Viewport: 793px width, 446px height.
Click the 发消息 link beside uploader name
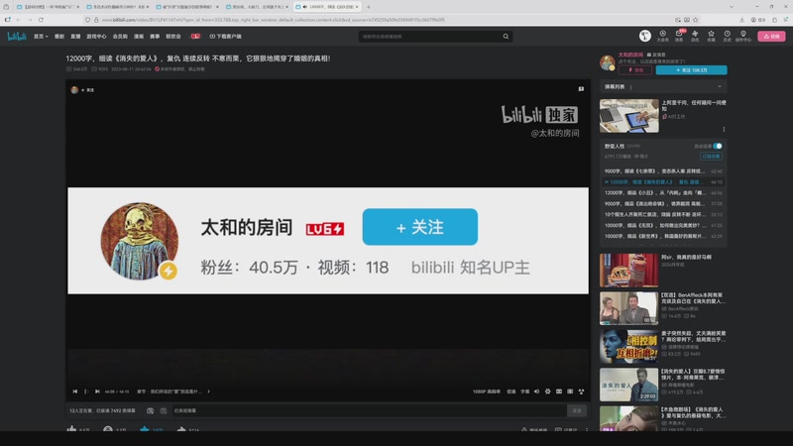coord(656,55)
